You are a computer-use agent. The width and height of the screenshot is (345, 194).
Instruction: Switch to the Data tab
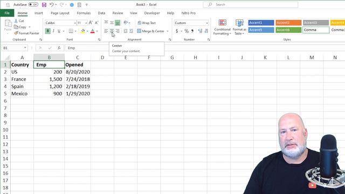click(101, 13)
